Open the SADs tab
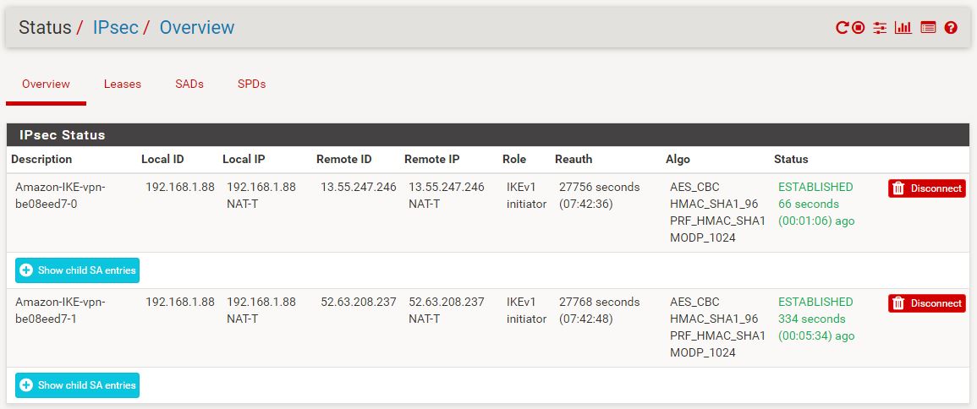Viewport: 977px width, 409px height. coord(189,84)
